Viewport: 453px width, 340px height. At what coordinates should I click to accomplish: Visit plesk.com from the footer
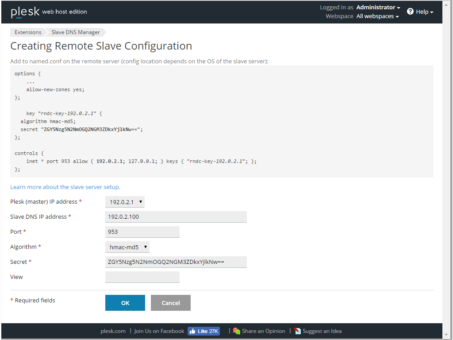point(113,331)
